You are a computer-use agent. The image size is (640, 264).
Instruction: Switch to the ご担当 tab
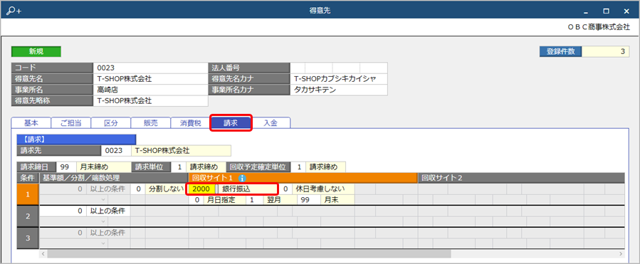click(70, 123)
